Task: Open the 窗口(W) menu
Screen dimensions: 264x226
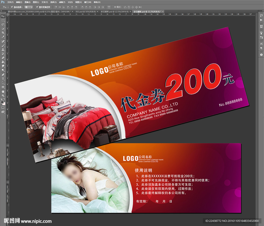Action: coord(88,2)
